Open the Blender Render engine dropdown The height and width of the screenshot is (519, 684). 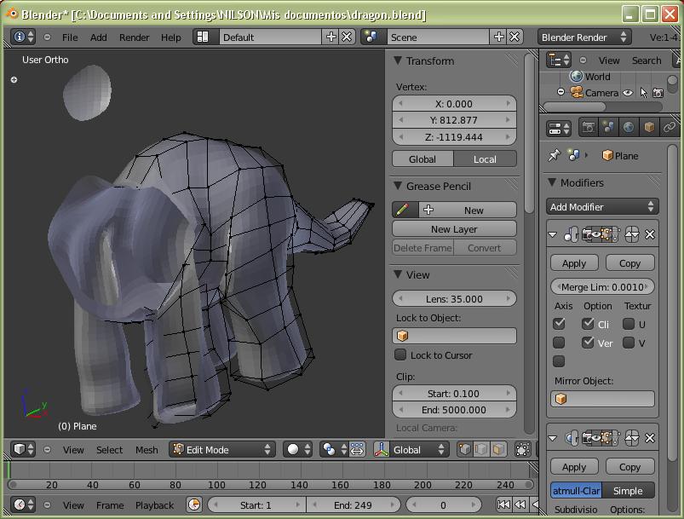pyautogui.click(x=583, y=37)
